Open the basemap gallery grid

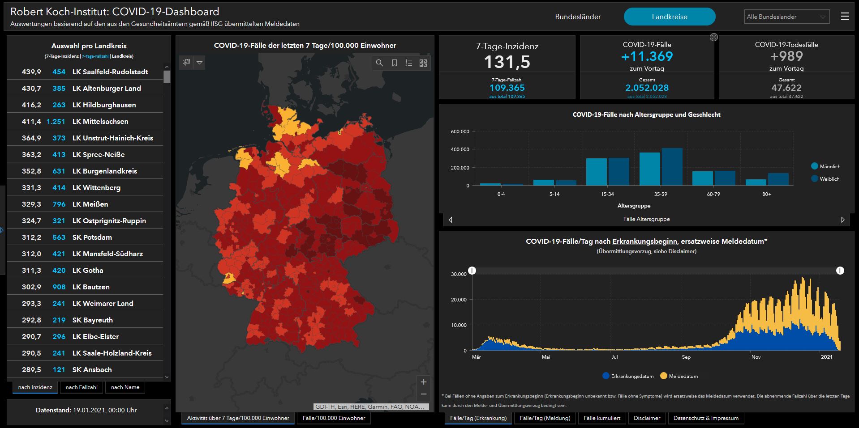(423, 63)
